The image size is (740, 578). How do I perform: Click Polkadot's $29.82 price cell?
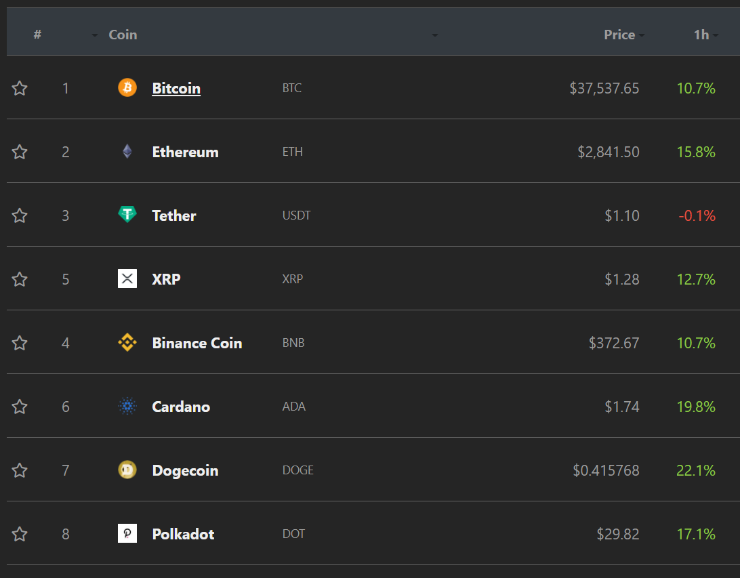point(617,534)
